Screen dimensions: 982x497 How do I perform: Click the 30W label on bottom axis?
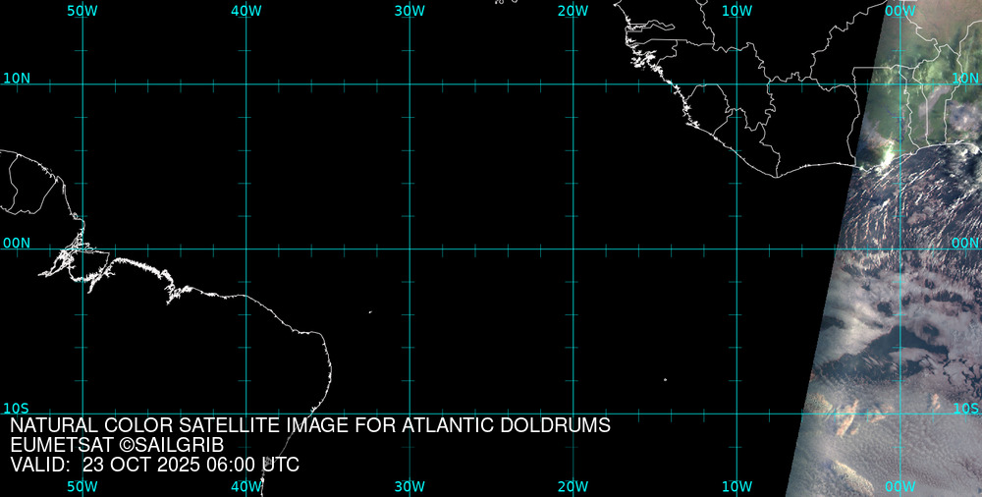pos(409,486)
